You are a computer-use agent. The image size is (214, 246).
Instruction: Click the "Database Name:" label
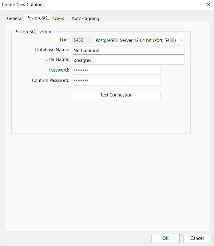pos(52,50)
